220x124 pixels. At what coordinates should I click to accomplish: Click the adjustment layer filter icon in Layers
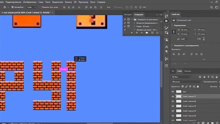(204, 77)
